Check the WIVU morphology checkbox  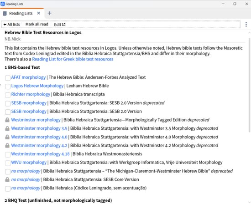8,163
